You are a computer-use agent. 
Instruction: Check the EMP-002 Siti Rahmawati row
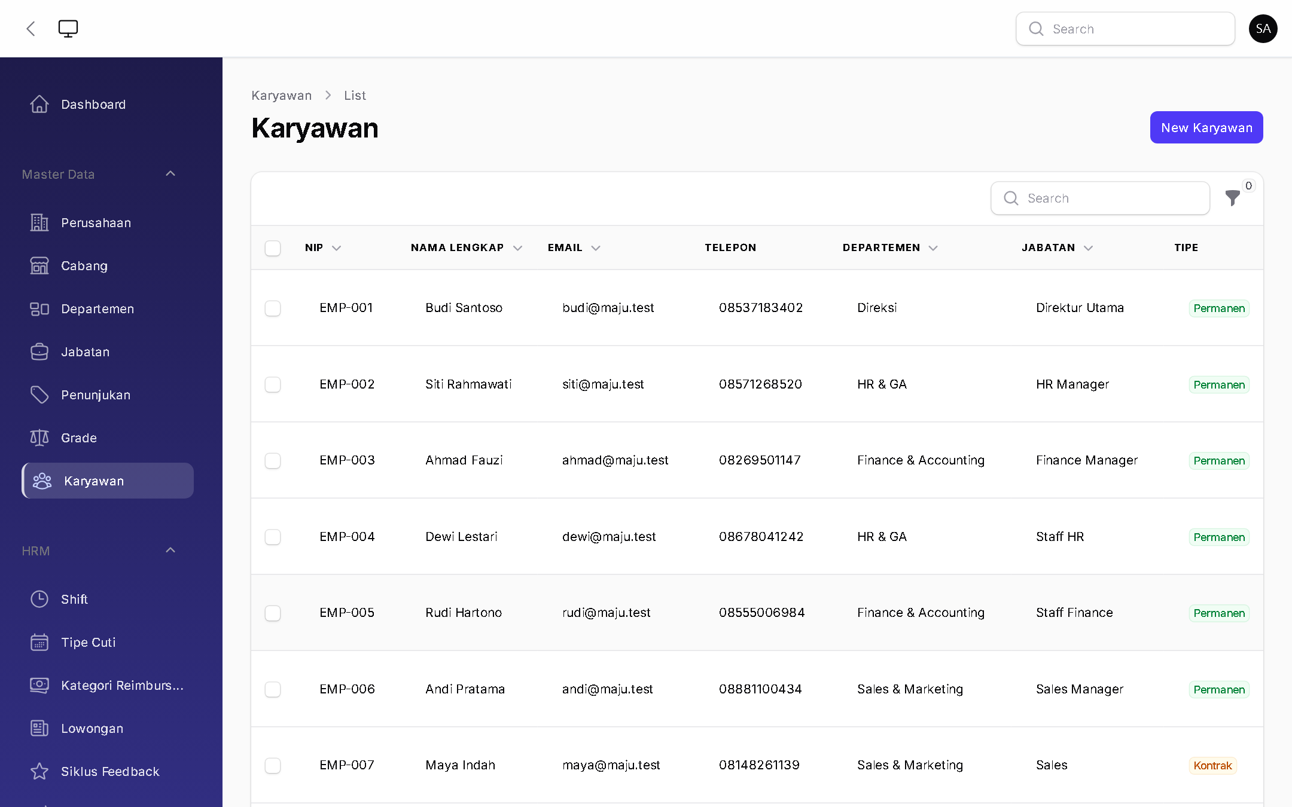[x=273, y=384]
